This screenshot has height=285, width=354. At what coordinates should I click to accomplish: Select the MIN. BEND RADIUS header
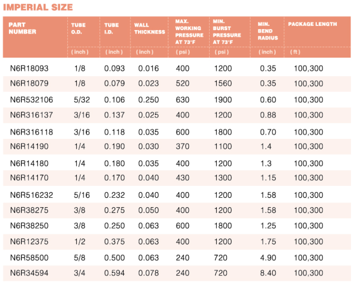pyautogui.click(x=268, y=31)
